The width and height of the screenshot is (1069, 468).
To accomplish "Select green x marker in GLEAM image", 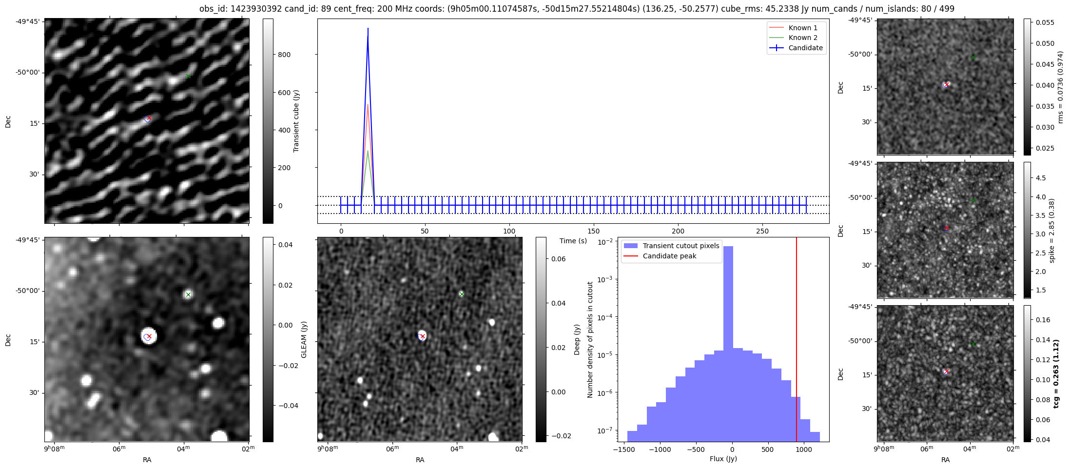I will [x=188, y=294].
